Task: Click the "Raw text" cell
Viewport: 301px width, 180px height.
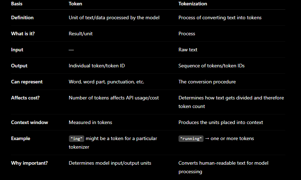Action: coord(188,50)
